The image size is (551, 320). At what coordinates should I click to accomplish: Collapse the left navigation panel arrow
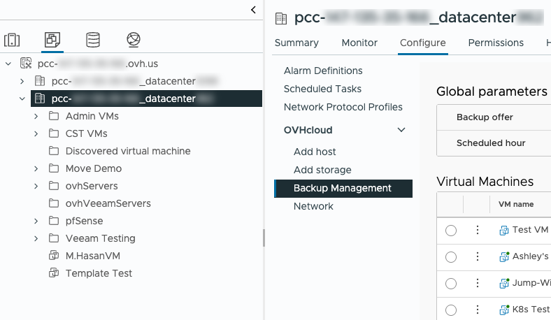click(x=253, y=10)
